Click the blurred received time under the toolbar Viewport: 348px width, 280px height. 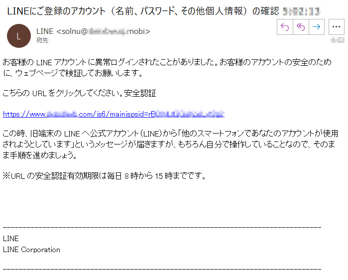point(338,40)
